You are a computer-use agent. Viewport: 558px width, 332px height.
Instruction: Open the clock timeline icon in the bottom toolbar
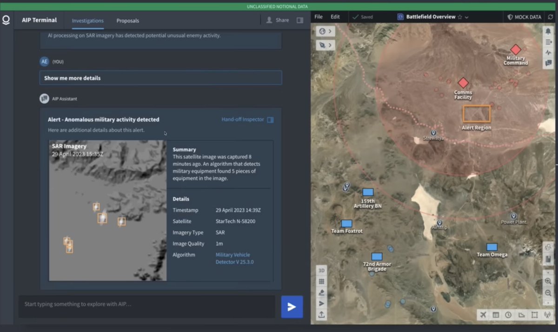[508, 315]
